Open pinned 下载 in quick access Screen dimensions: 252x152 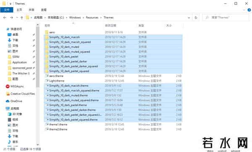[15, 40]
